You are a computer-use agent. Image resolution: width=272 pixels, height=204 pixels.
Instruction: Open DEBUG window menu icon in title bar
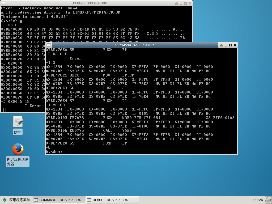click(x=3, y=3)
